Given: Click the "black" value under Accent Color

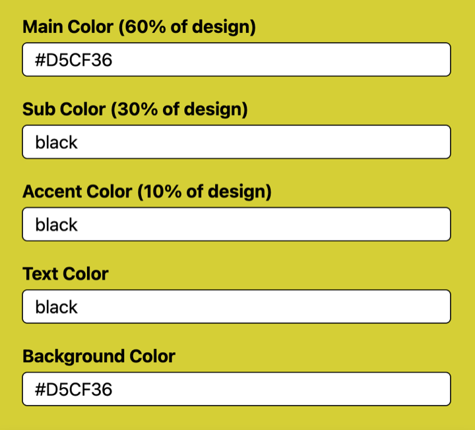Looking at the screenshot, I should [x=57, y=225].
